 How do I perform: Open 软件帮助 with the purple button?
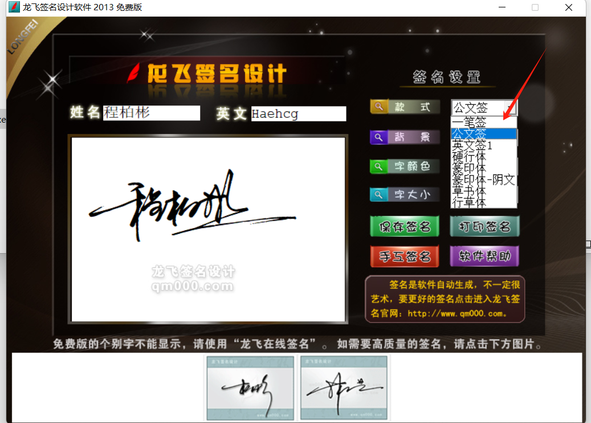point(484,256)
